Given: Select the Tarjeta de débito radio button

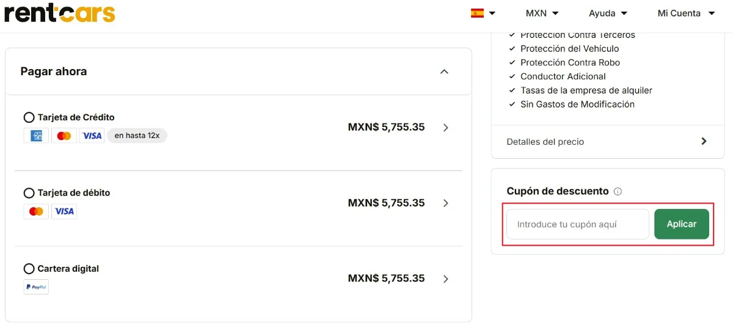Looking at the screenshot, I should click(x=29, y=193).
